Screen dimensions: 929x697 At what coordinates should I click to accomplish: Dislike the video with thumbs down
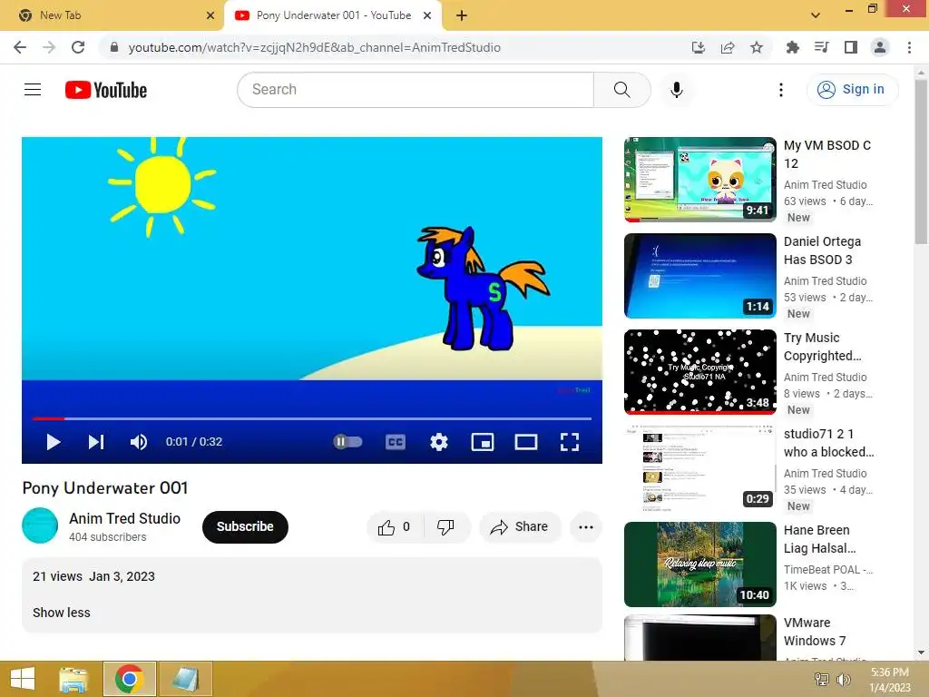(x=446, y=527)
